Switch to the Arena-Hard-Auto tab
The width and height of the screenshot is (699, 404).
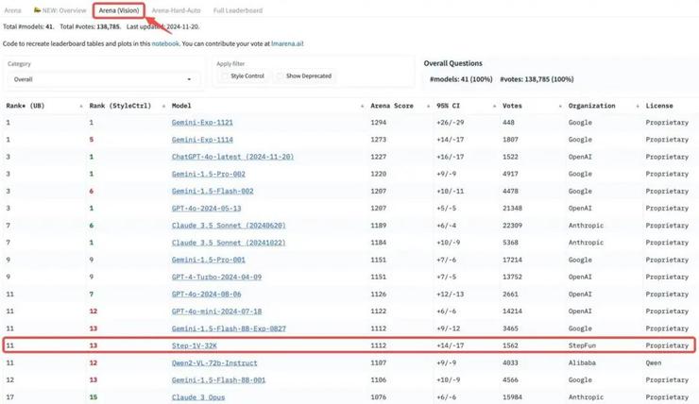click(177, 10)
